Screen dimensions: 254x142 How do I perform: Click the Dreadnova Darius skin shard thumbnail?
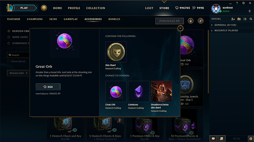162,91
